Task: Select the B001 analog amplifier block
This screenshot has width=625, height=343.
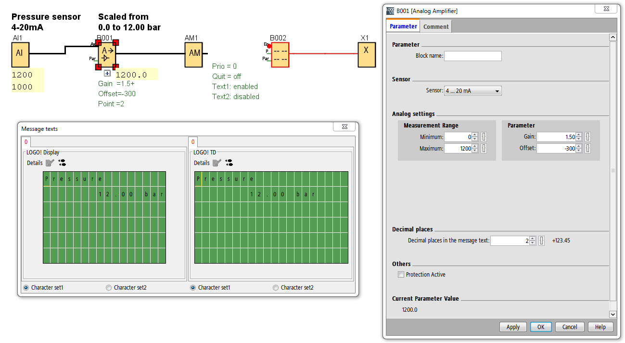Action: click(107, 54)
